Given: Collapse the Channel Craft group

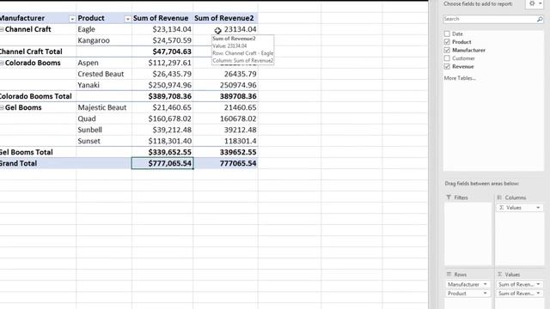Looking at the screenshot, I should [x=2, y=29].
